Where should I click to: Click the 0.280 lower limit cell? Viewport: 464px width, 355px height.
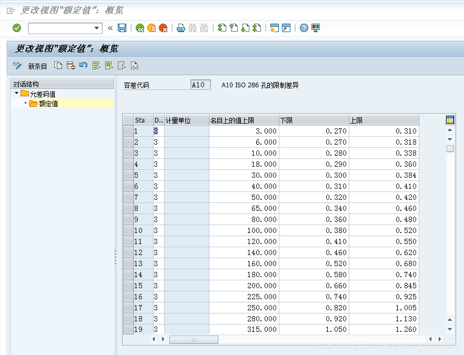314,153
